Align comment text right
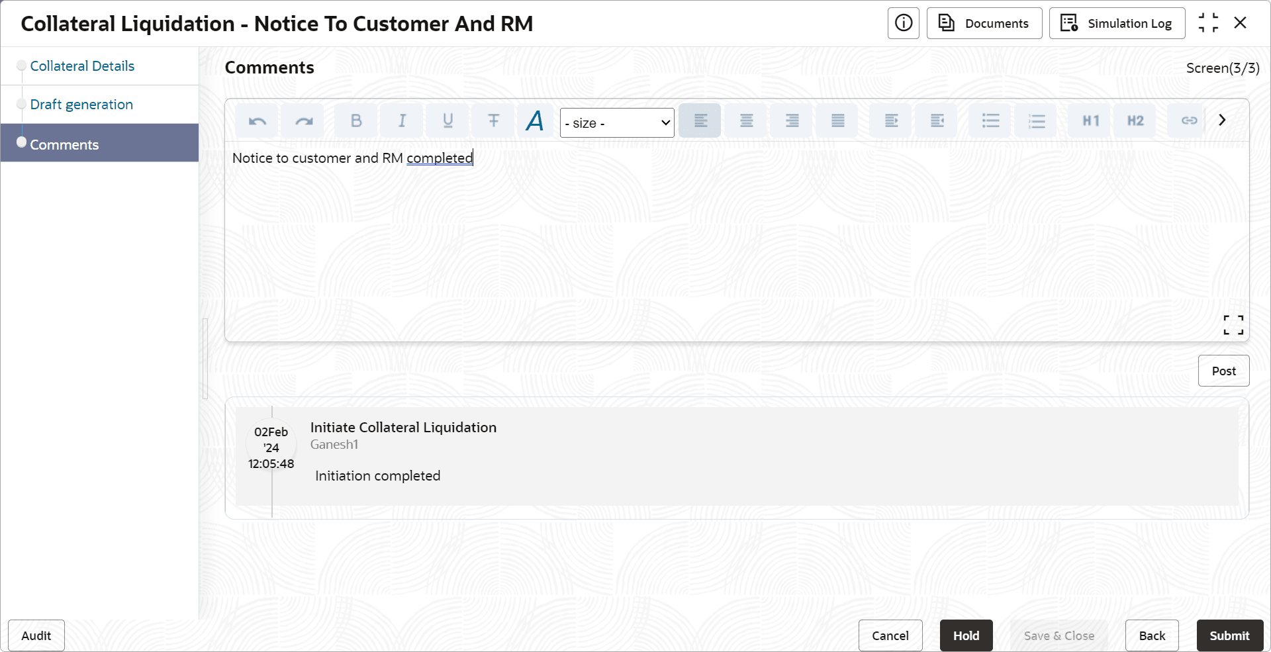The width and height of the screenshot is (1271, 652). coord(792,121)
